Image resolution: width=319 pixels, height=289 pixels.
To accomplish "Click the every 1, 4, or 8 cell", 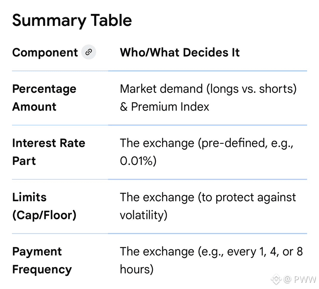I will (x=211, y=252).
